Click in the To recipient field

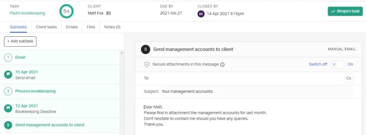pyautogui.click(x=246, y=78)
